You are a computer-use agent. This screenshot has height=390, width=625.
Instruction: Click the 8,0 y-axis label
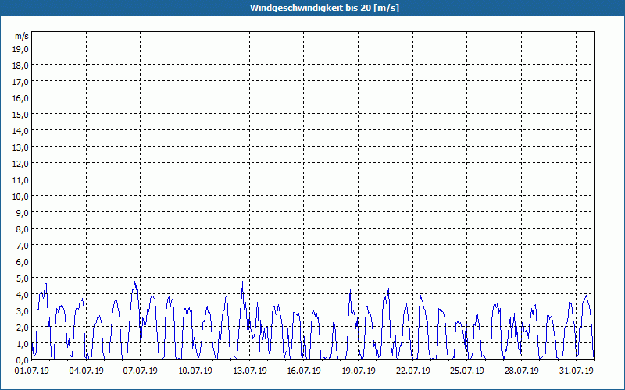point(23,229)
